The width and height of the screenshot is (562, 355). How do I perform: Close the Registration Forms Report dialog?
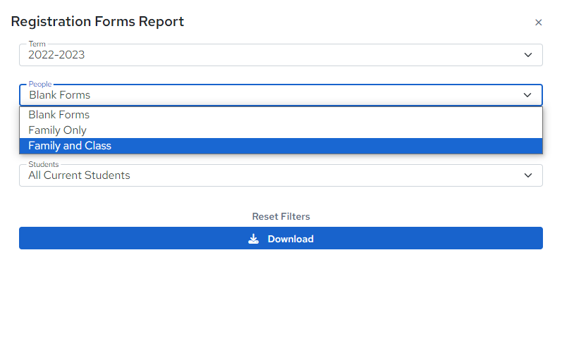[538, 23]
